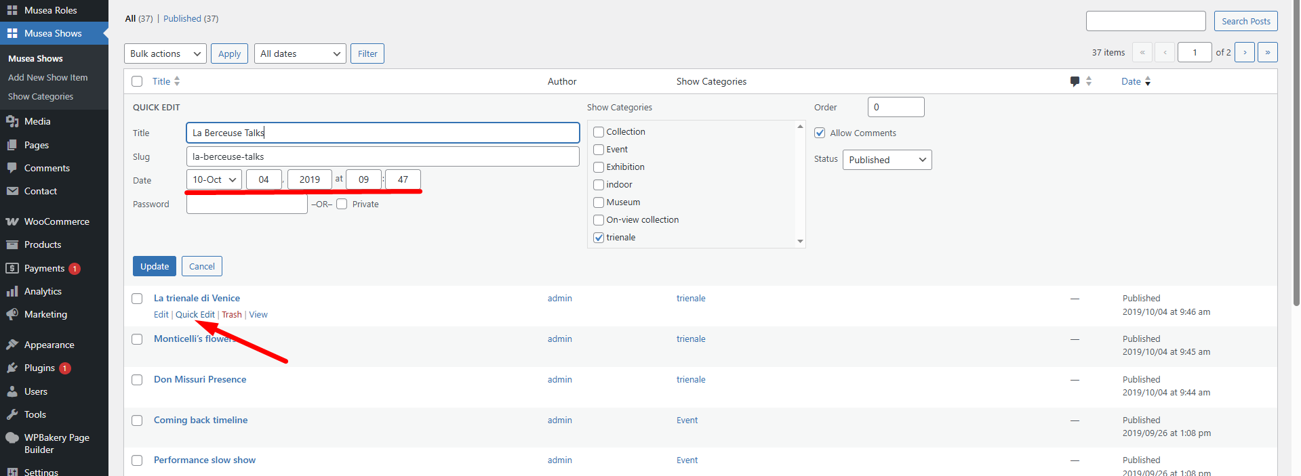Click the Apply bulk action button
1301x476 pixels.
tap(229, 53)
